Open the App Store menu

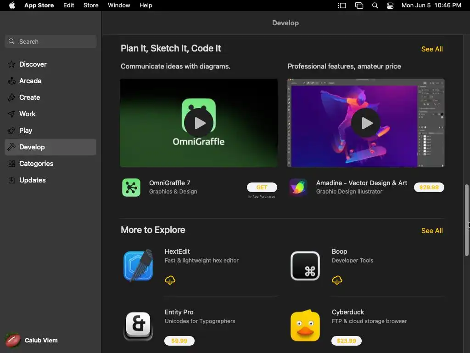point(39,6)
